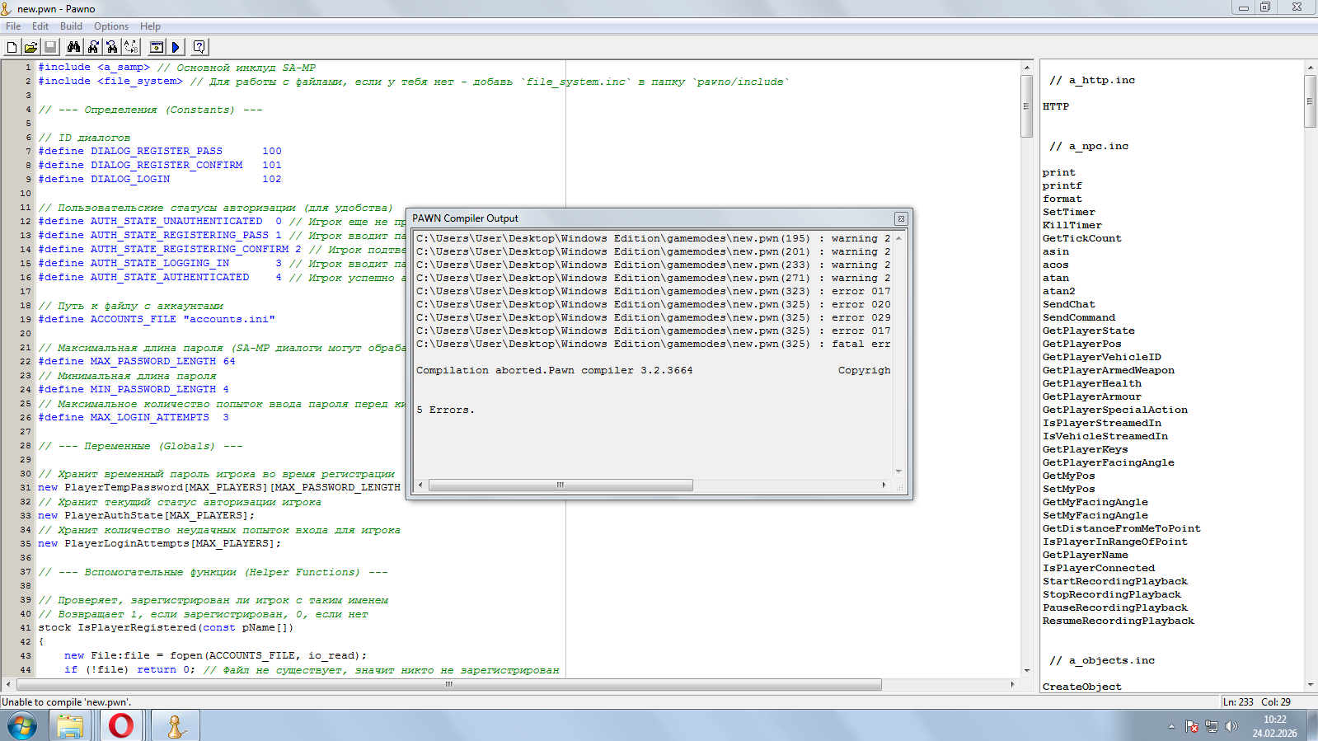
Task: Click the Find Next toolbar icon
Action: click(x=93, y=48)
